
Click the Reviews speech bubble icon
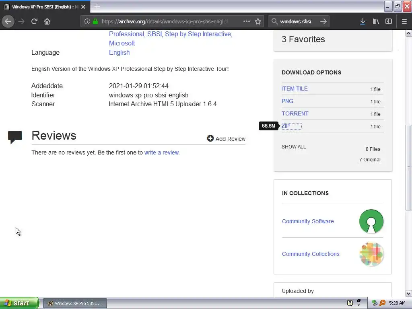(x=15, y=137)
